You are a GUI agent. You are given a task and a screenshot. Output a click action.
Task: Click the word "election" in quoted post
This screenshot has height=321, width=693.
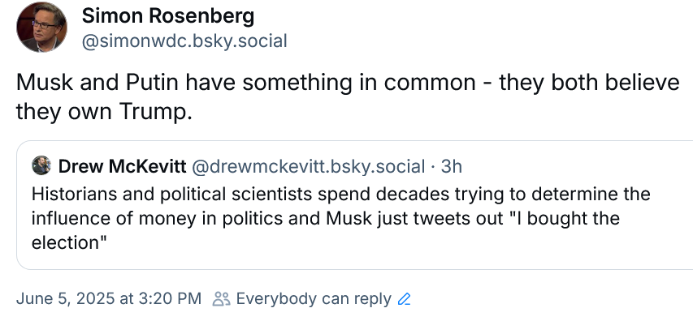coord(67,242)
